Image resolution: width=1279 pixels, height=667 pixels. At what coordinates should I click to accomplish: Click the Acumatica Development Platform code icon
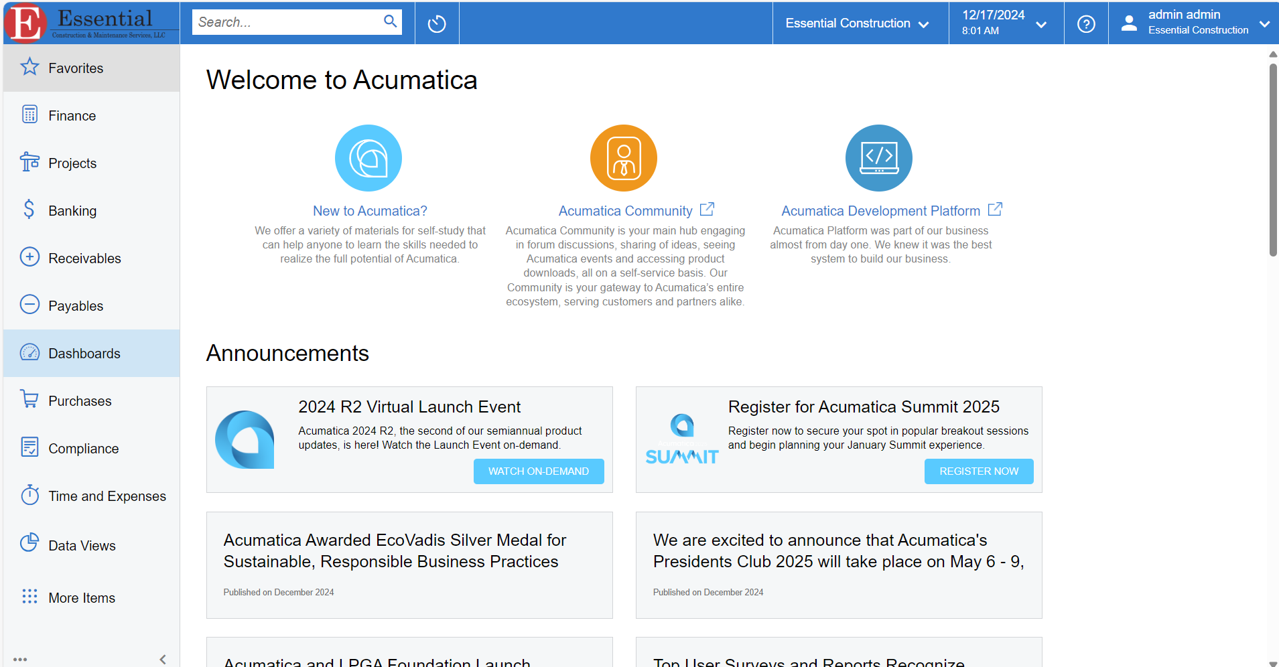(878, 158)
